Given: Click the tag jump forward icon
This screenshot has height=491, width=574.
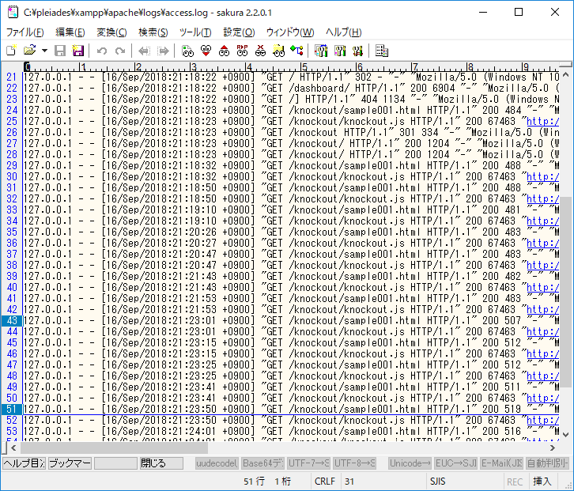Looking at the screenshot, I should [163, 51].
